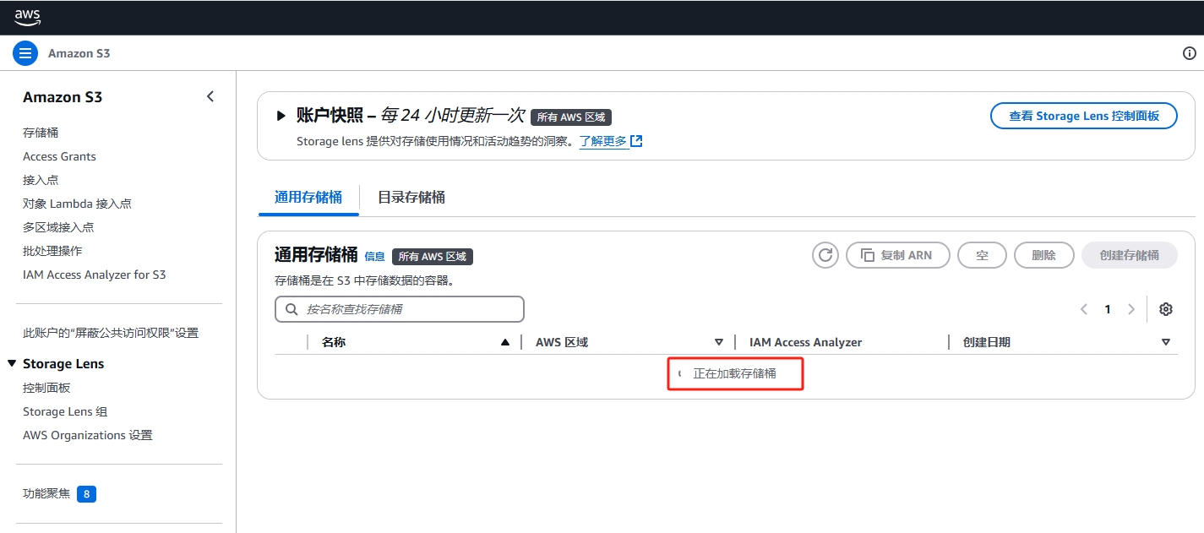Focus the 按名称查找存储桶 search field
Screen dimensions: 1204x533
[400, 309]
